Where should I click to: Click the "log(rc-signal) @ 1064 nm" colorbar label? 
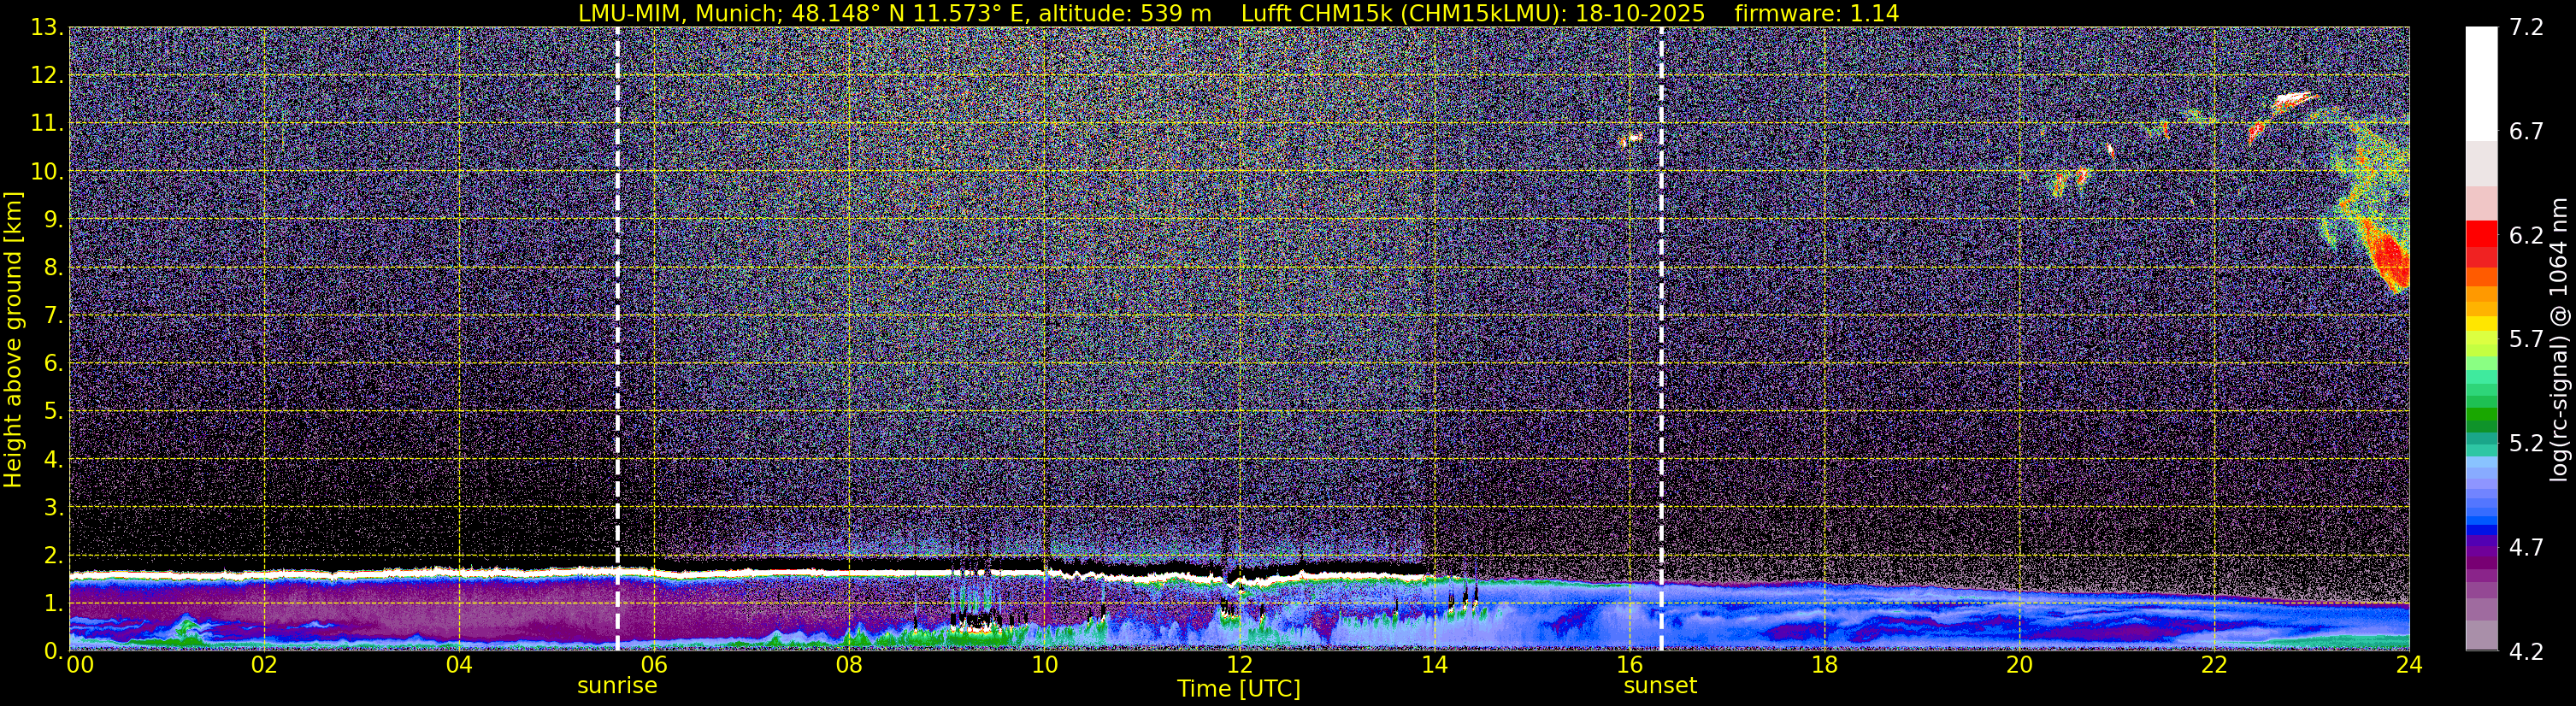coord(2559,339)
